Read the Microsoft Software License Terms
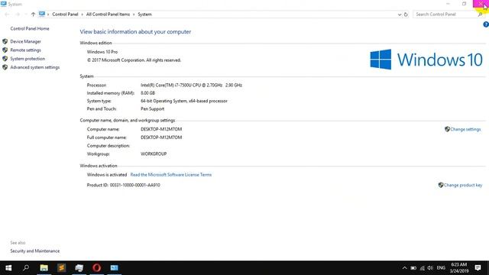Screen dimensions: 489x275 click(x=171, y=175)
